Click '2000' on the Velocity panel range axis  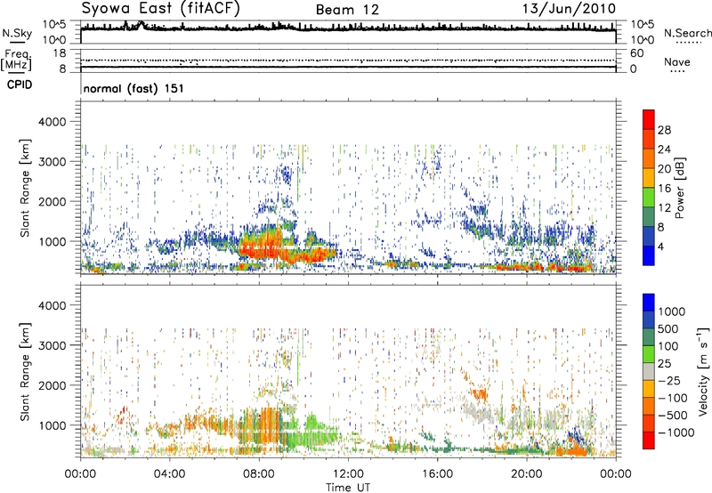coord(52,385)
